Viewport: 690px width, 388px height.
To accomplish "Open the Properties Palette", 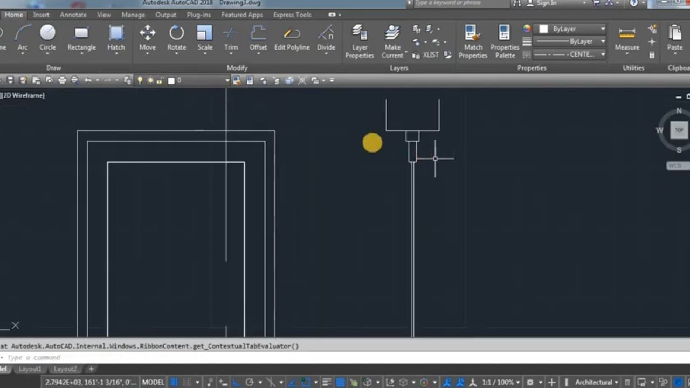I will click(505, 41).
